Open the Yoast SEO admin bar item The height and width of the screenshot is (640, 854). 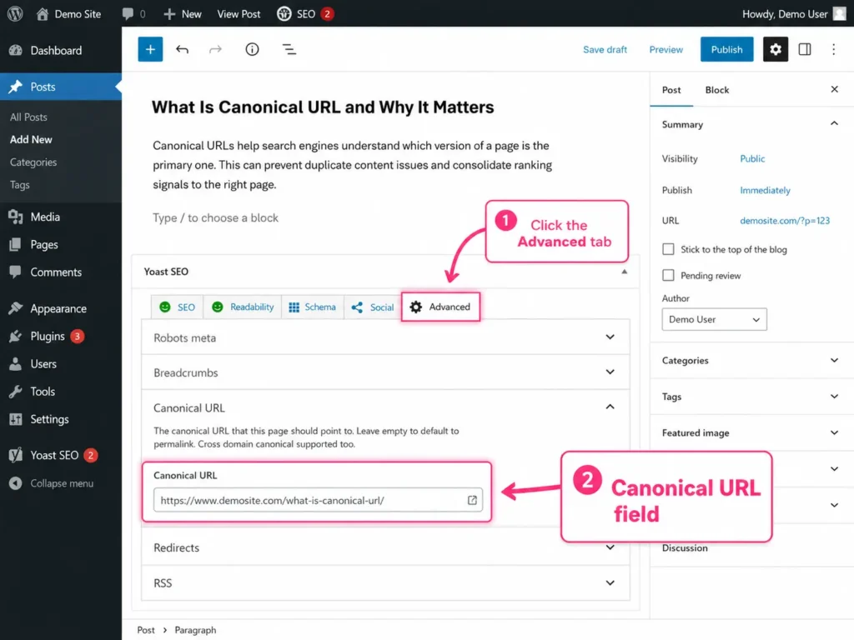305,14
